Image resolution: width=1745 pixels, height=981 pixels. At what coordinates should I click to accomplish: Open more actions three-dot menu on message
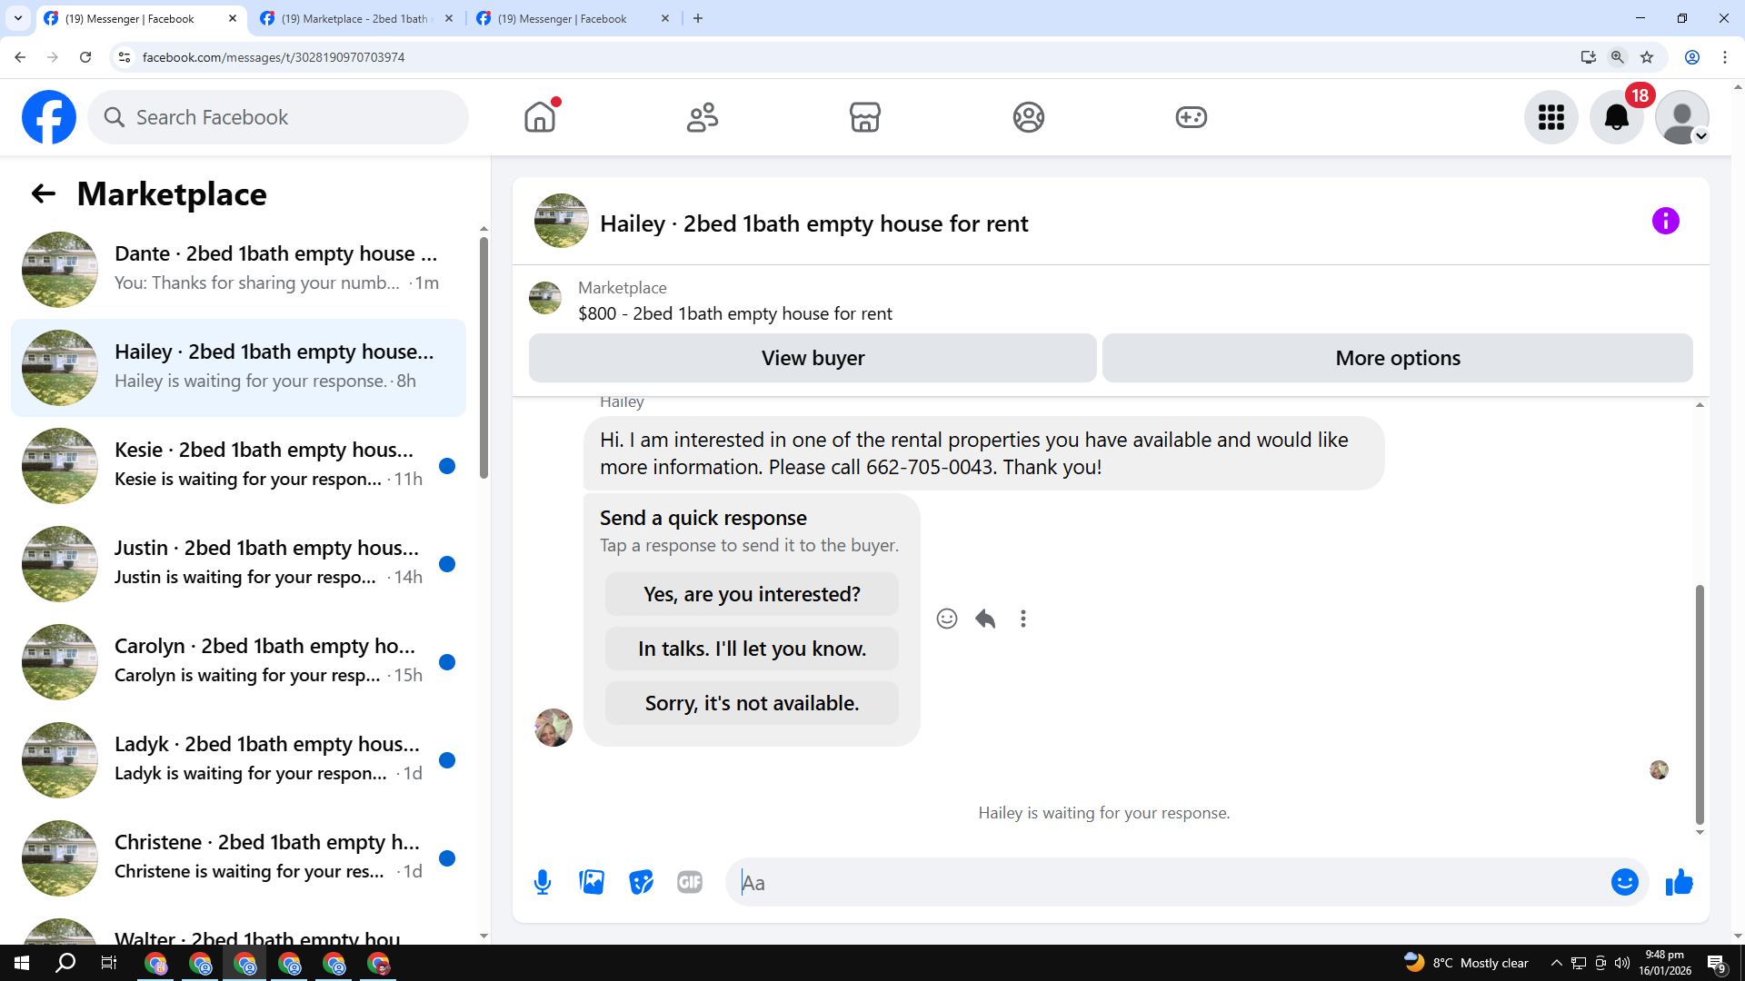tap(1023, 619)
